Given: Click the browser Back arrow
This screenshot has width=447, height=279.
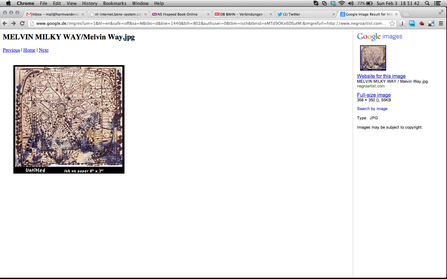Looking at the screenshot, I should 5,23.
